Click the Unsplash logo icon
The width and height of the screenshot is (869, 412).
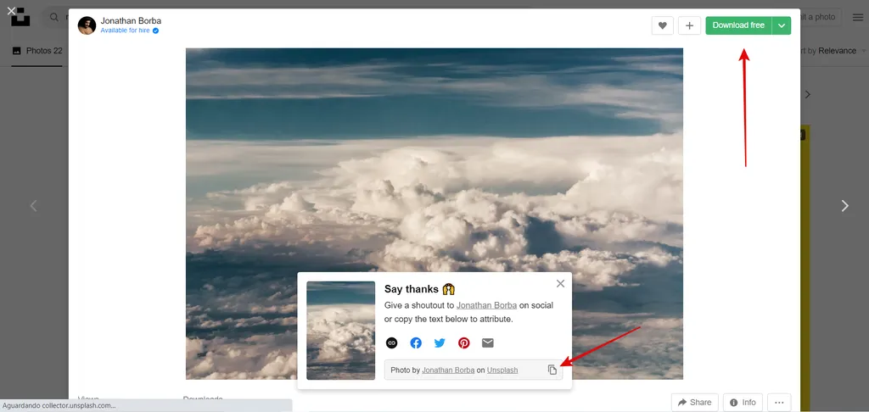pos(20,17)
